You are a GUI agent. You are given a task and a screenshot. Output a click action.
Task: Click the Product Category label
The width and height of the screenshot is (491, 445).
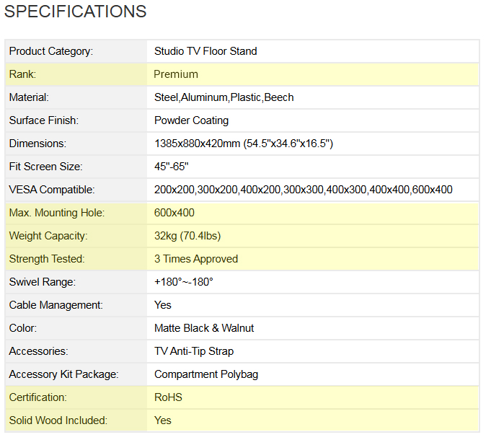(51, 51)
